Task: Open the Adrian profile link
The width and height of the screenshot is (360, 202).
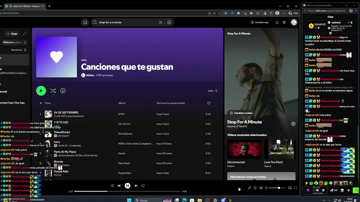Action: pos(90,75)
